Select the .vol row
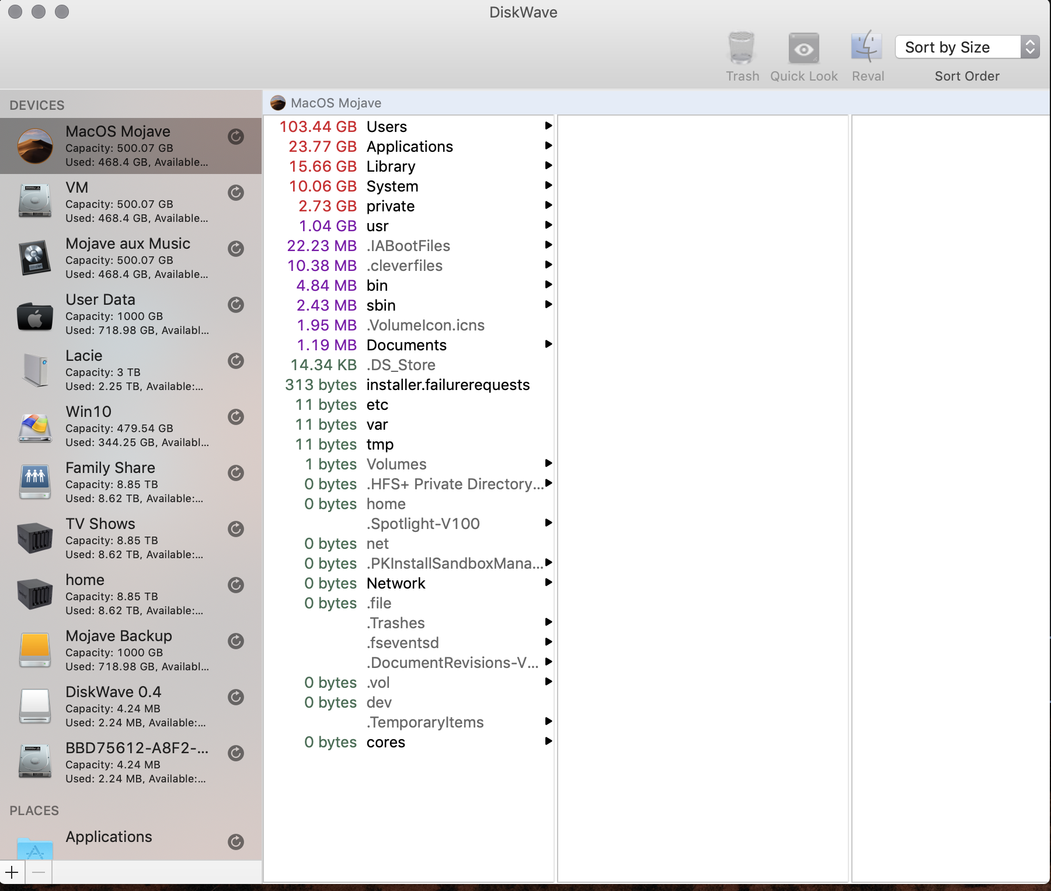 pos(409,683)
